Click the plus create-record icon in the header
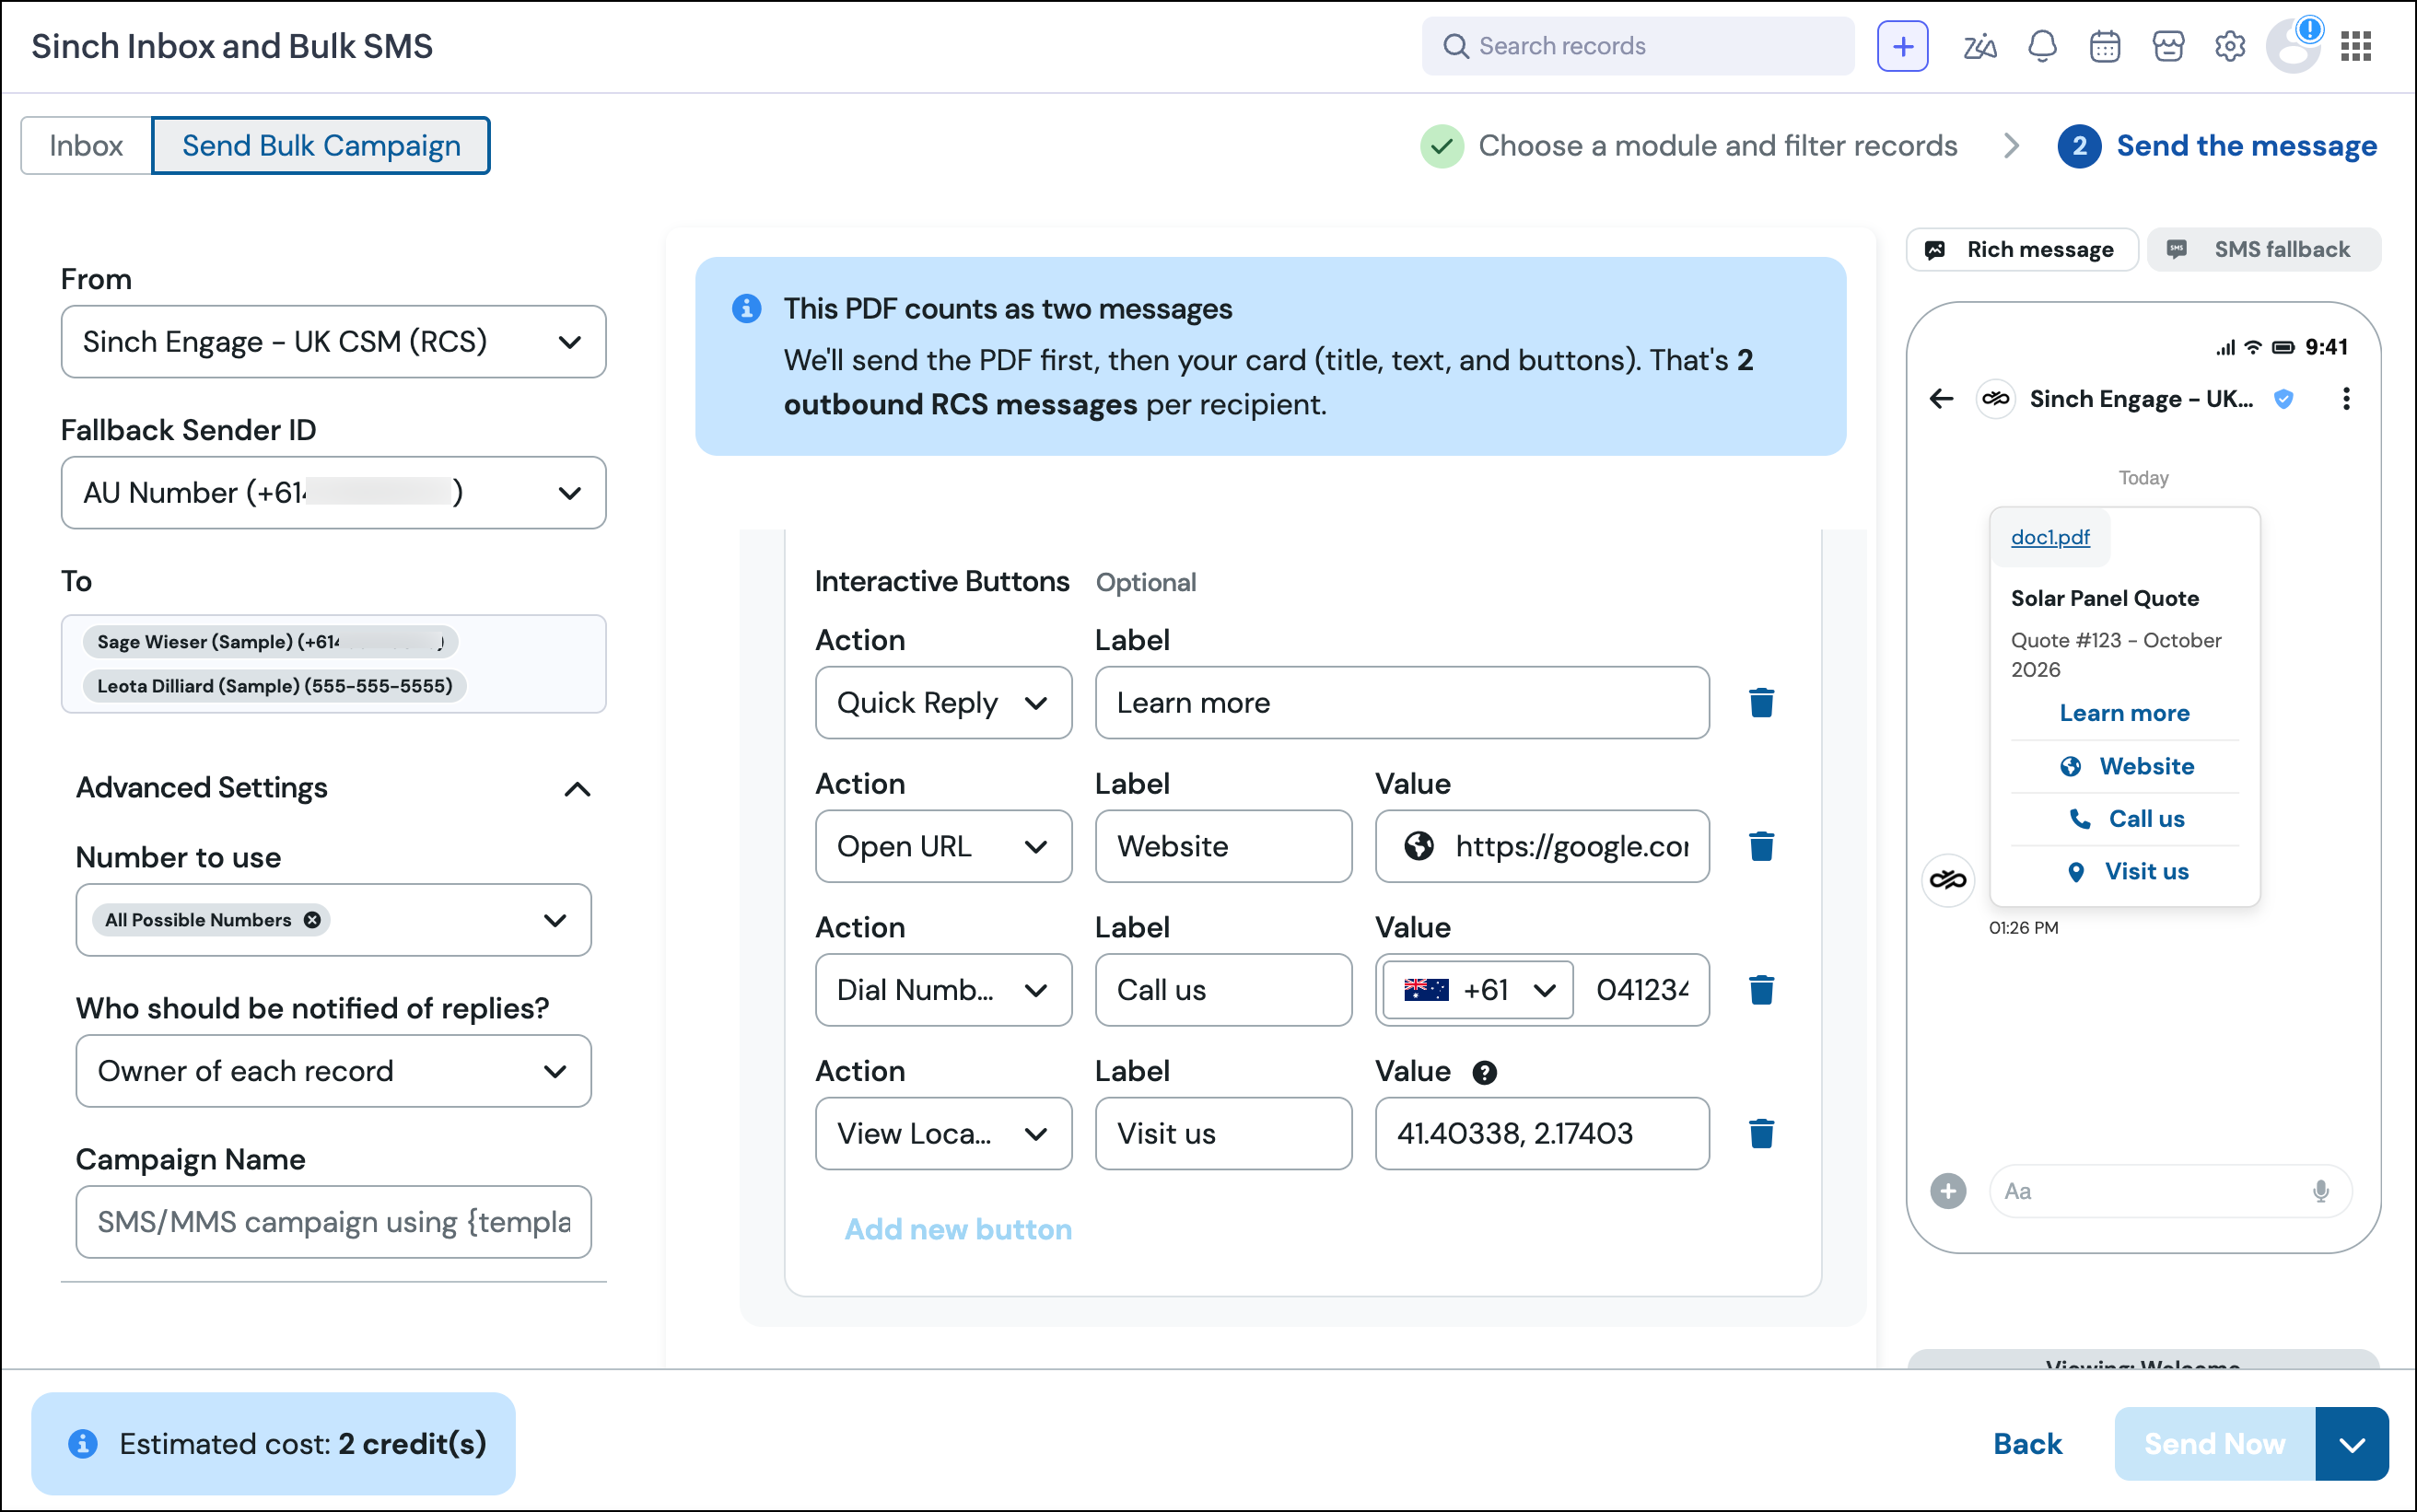Image resolution: width=2417 pixels, height=1512 pixels. point(1902,46)
